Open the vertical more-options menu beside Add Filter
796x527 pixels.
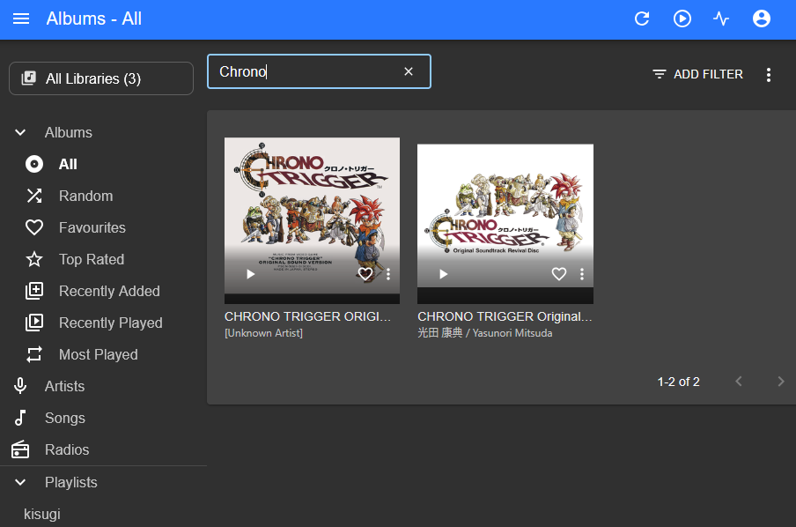pos(769,75)
